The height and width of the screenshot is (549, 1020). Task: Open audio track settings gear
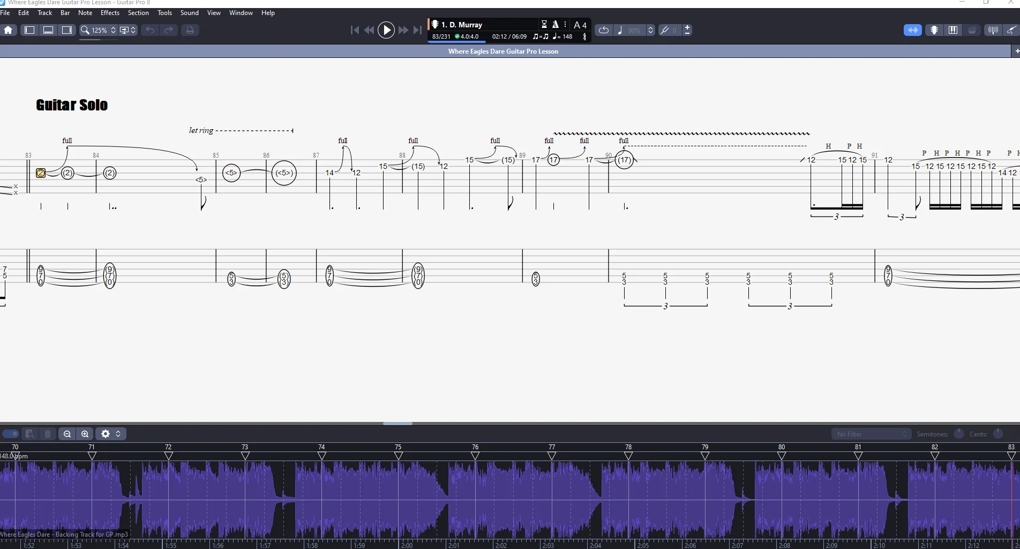[x=106, y=434]
